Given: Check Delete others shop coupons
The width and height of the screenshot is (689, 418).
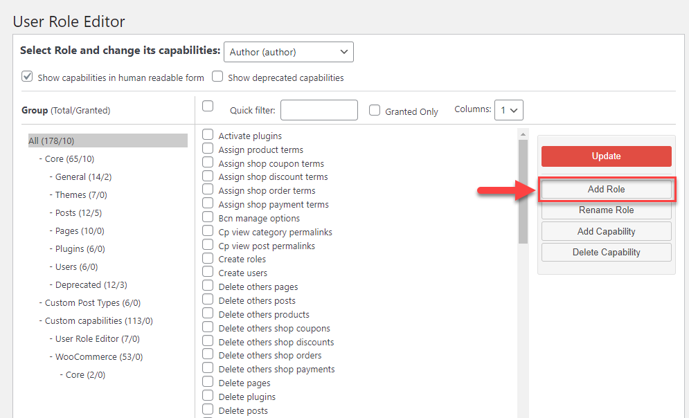Looking at the screenshot, I should (x=208, y=327).
